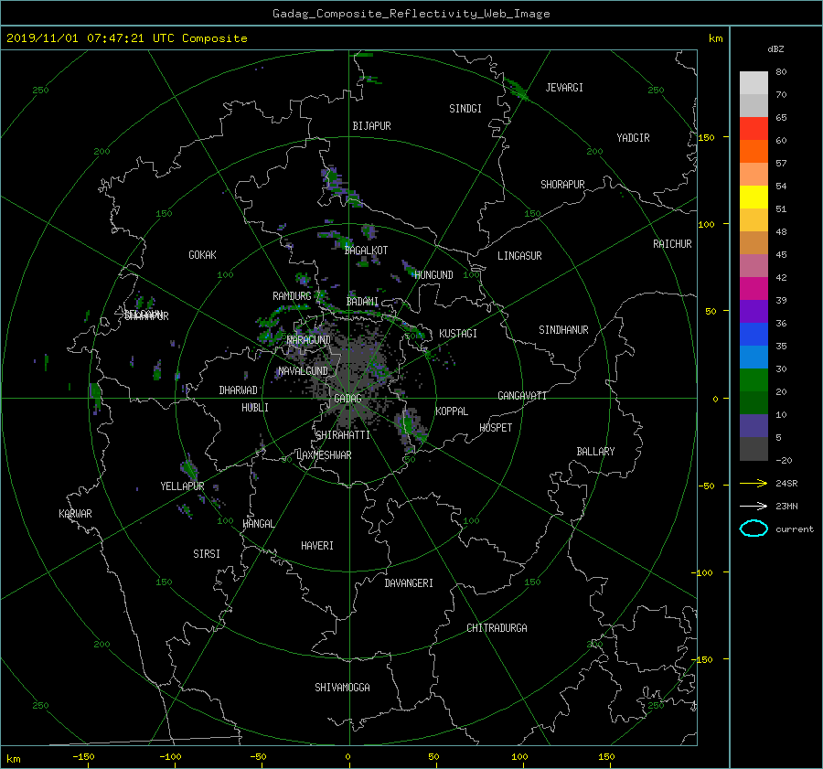This screenshot has width=823, height=769.
Task: Click the GADAG label at radar center
Action: point(347,399)
